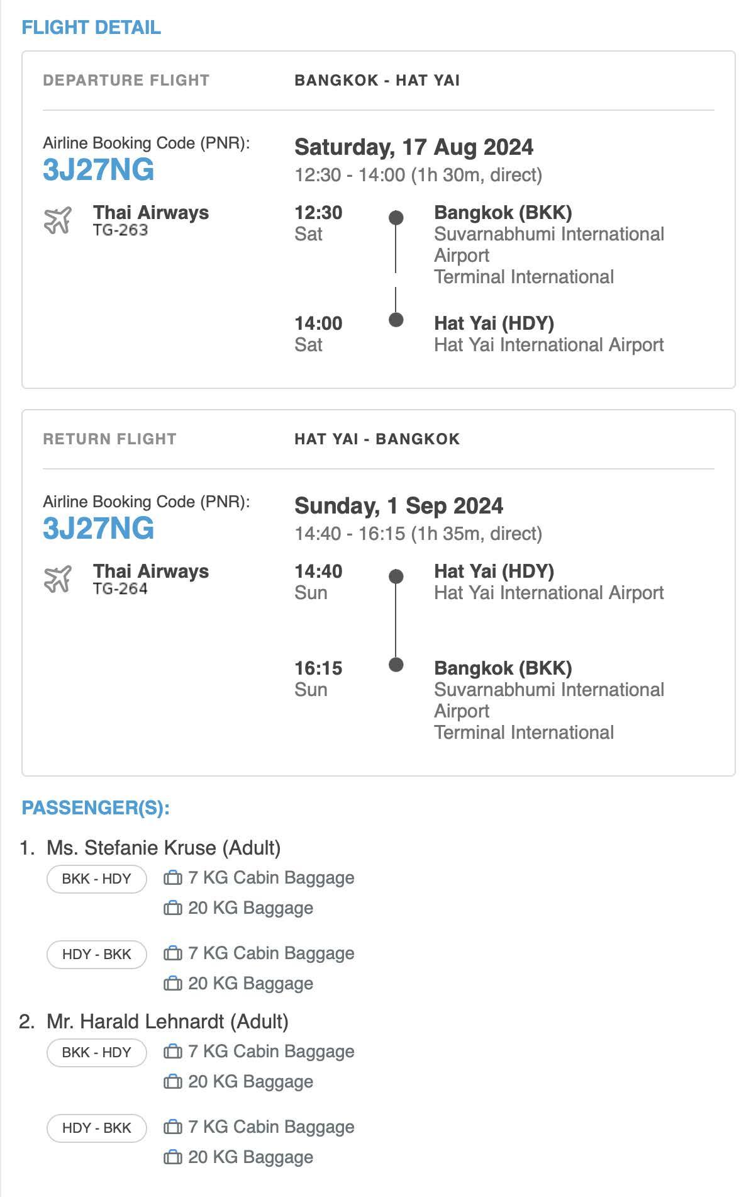This screenshot has width=756, height=1197.
Task: Click Harald Lehnardt's HDY - BKK 20 KG baggage icon
Action: [173, 1157]
